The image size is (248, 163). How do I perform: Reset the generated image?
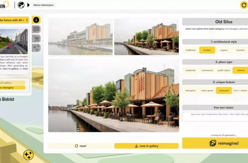tap(81, 146)
